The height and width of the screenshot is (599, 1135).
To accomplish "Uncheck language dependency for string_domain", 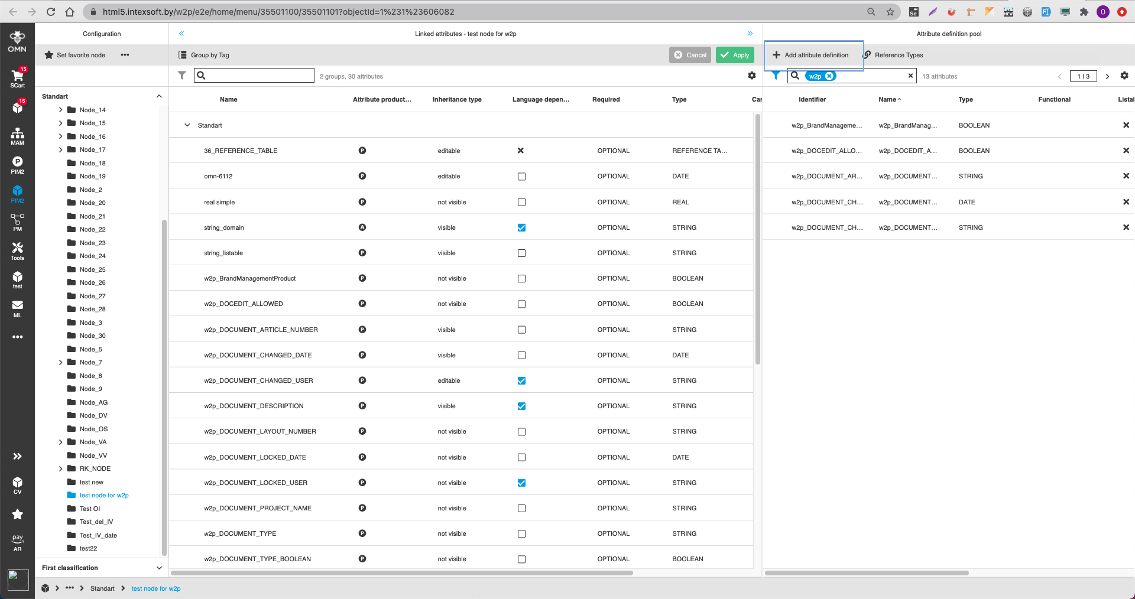I will coord(521,227).
